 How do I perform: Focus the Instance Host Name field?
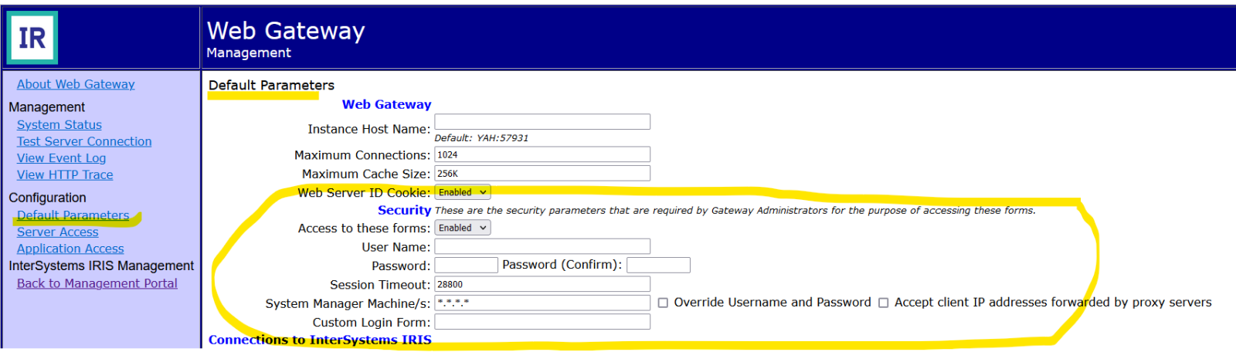click(542, 122)
